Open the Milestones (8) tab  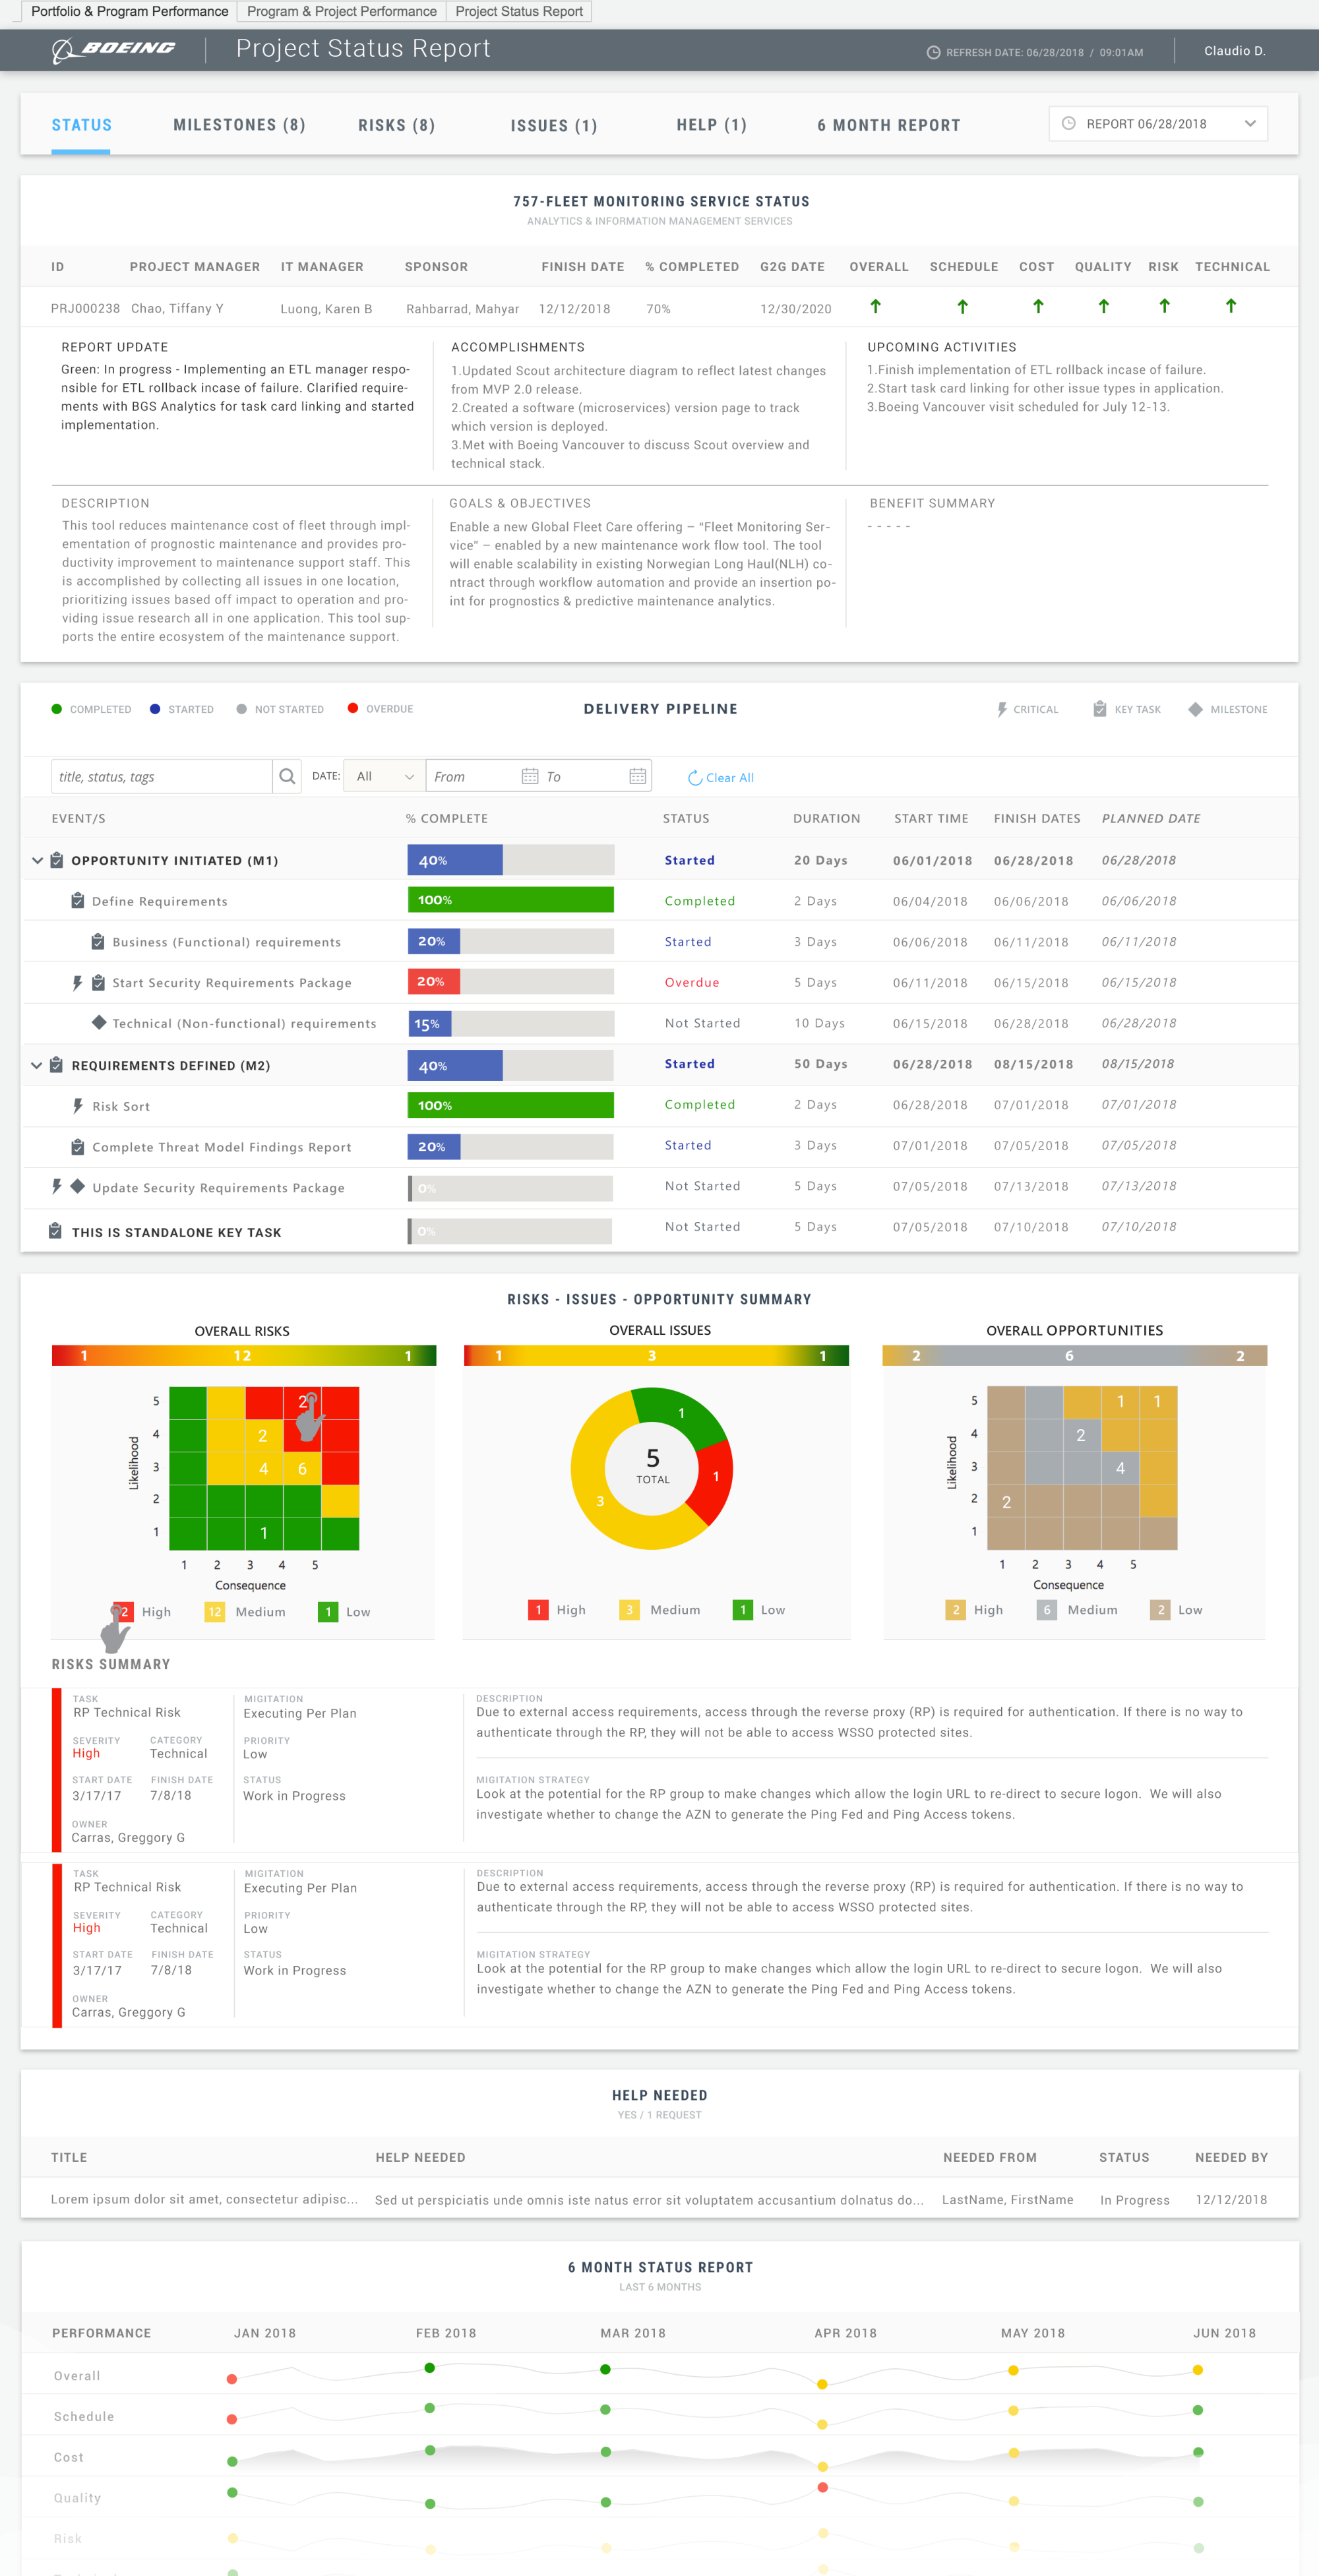(239, 125)
